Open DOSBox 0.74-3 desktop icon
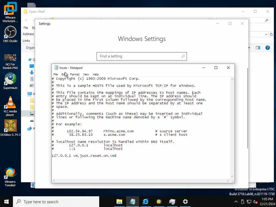 (x=11, y=128)
